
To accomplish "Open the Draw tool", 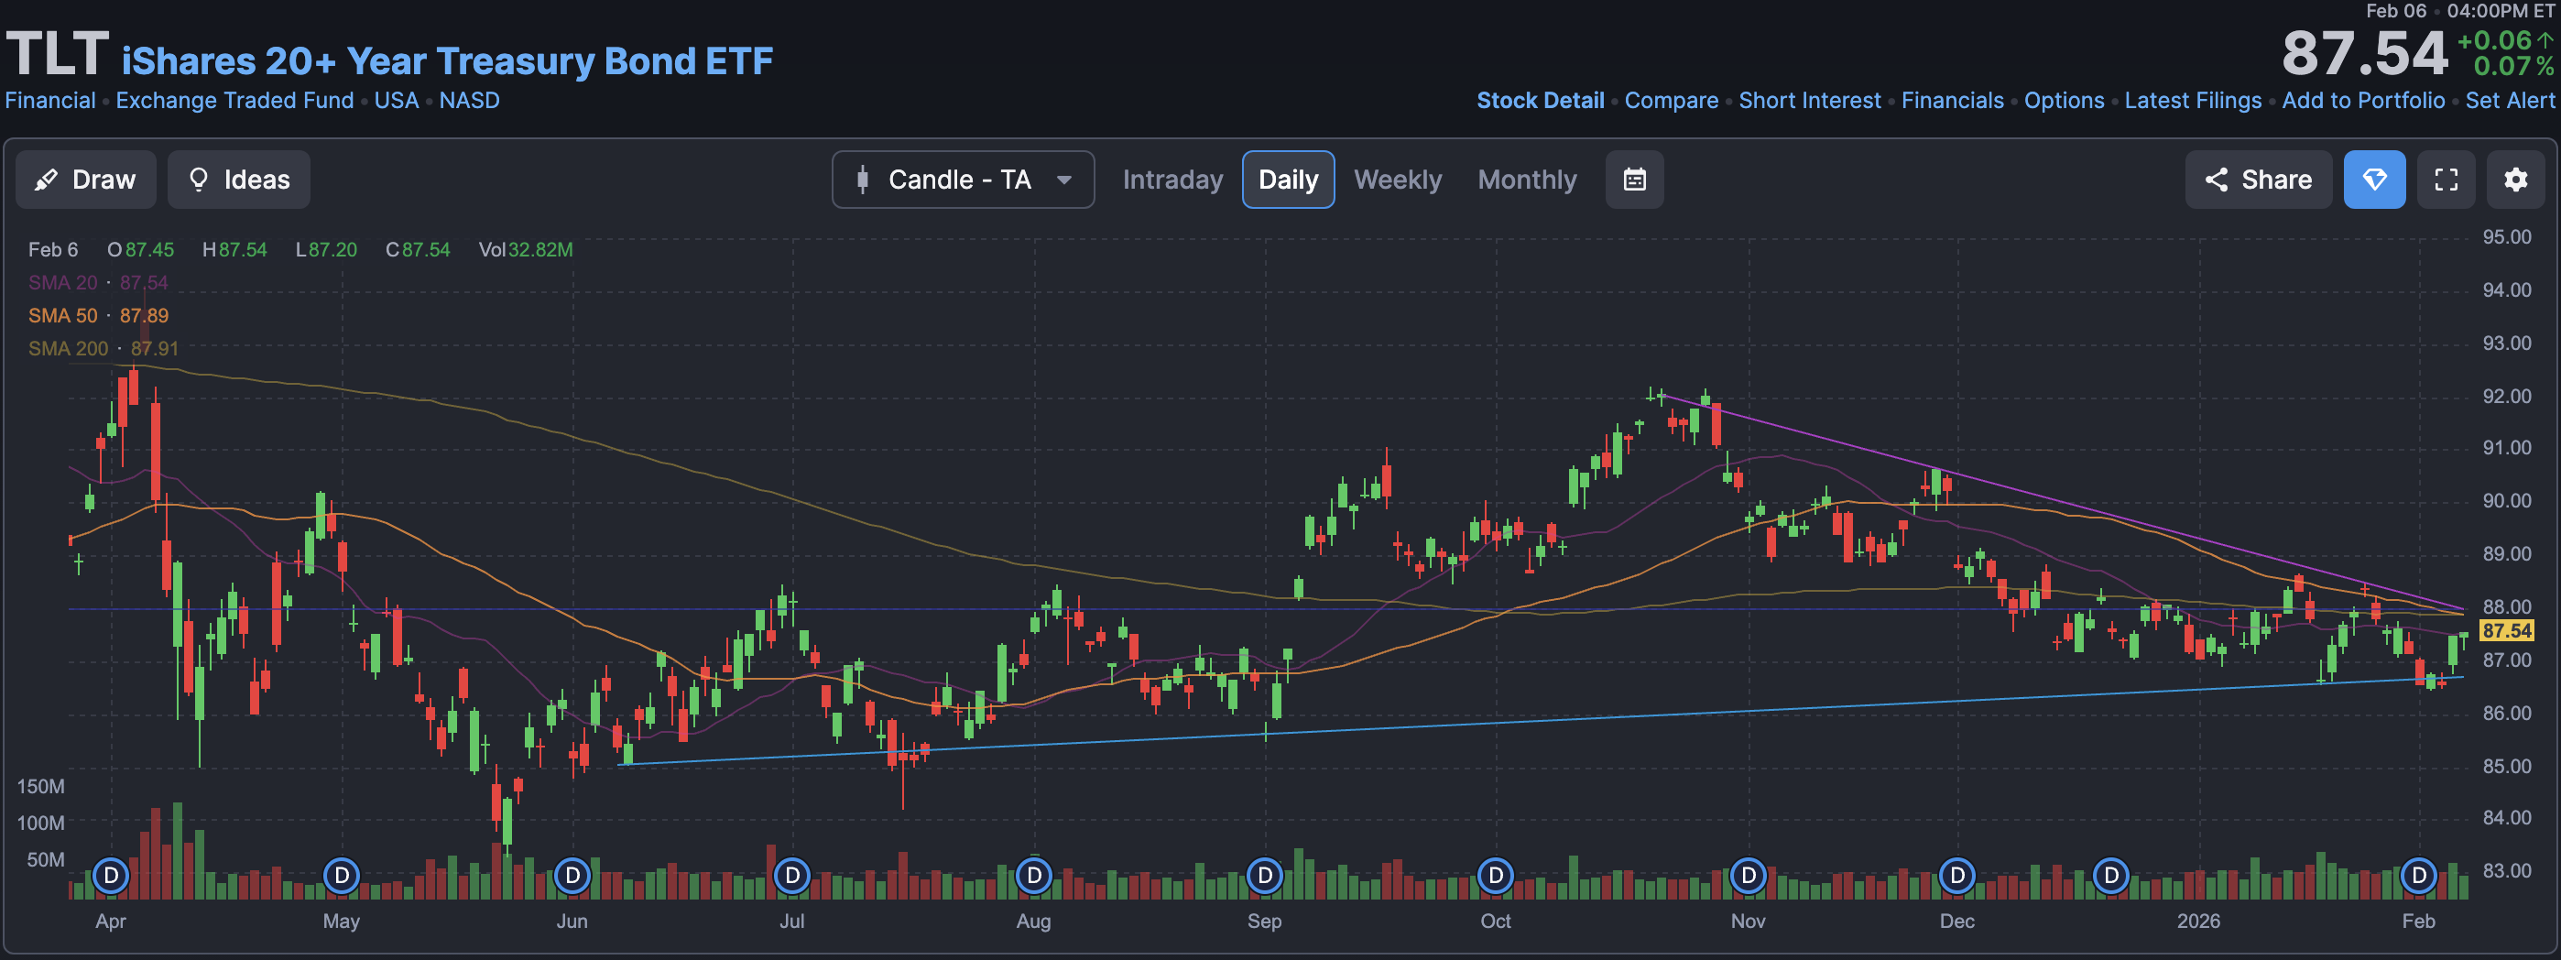I will pos(85,180).
